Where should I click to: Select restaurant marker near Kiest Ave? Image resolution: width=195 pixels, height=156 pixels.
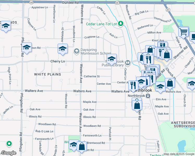pyautogui.click(x=163, y=45)
